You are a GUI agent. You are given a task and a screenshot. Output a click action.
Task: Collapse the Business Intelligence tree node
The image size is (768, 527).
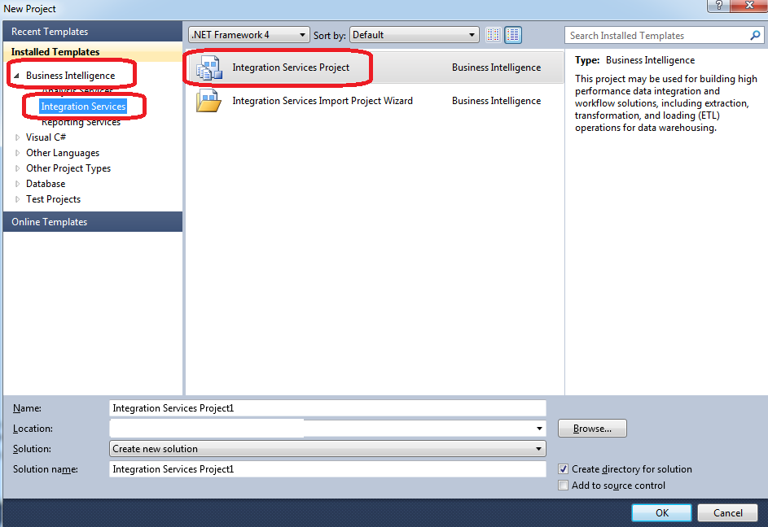coord(16,76)
